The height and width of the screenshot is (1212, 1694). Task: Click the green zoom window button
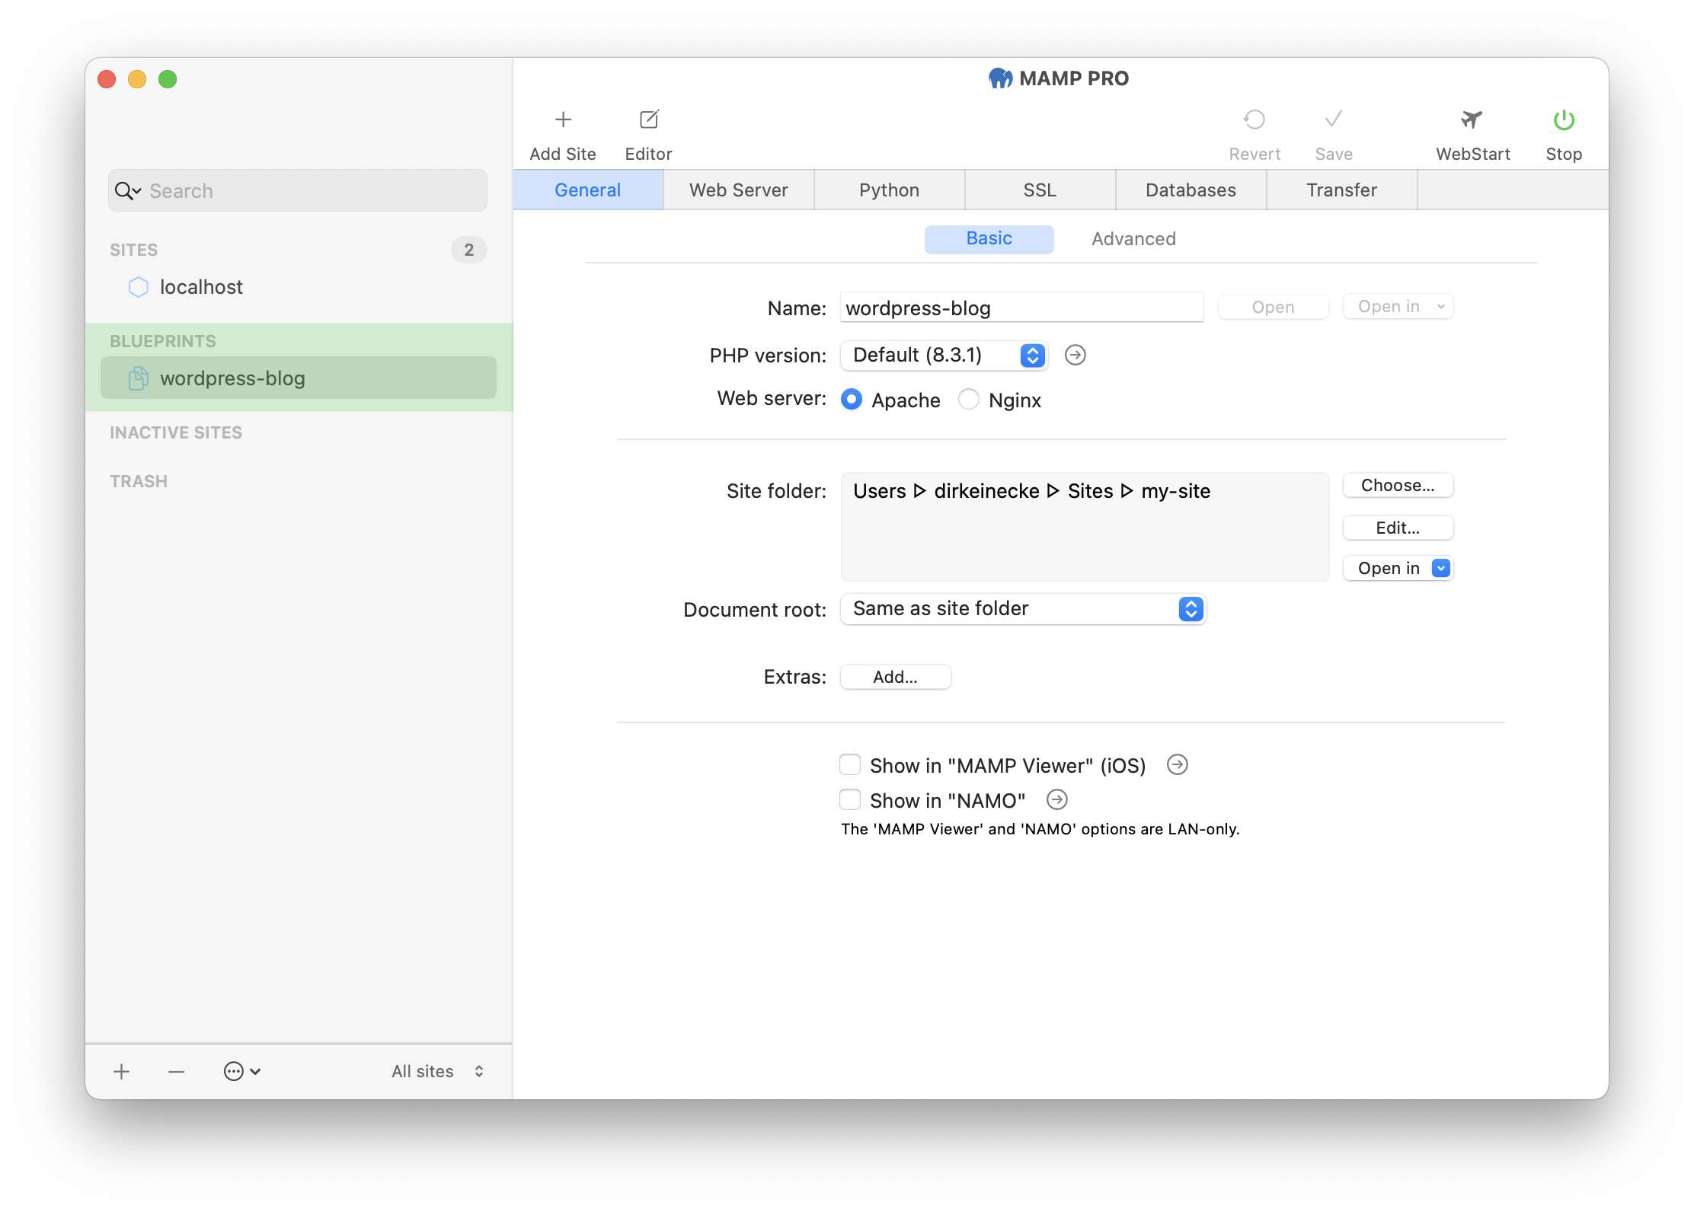168,79
